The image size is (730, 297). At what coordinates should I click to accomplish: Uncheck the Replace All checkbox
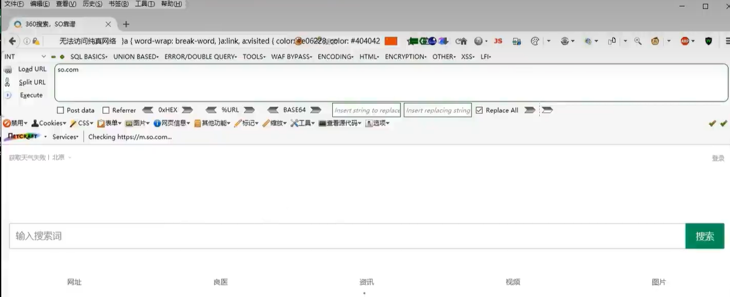(479, 110)
